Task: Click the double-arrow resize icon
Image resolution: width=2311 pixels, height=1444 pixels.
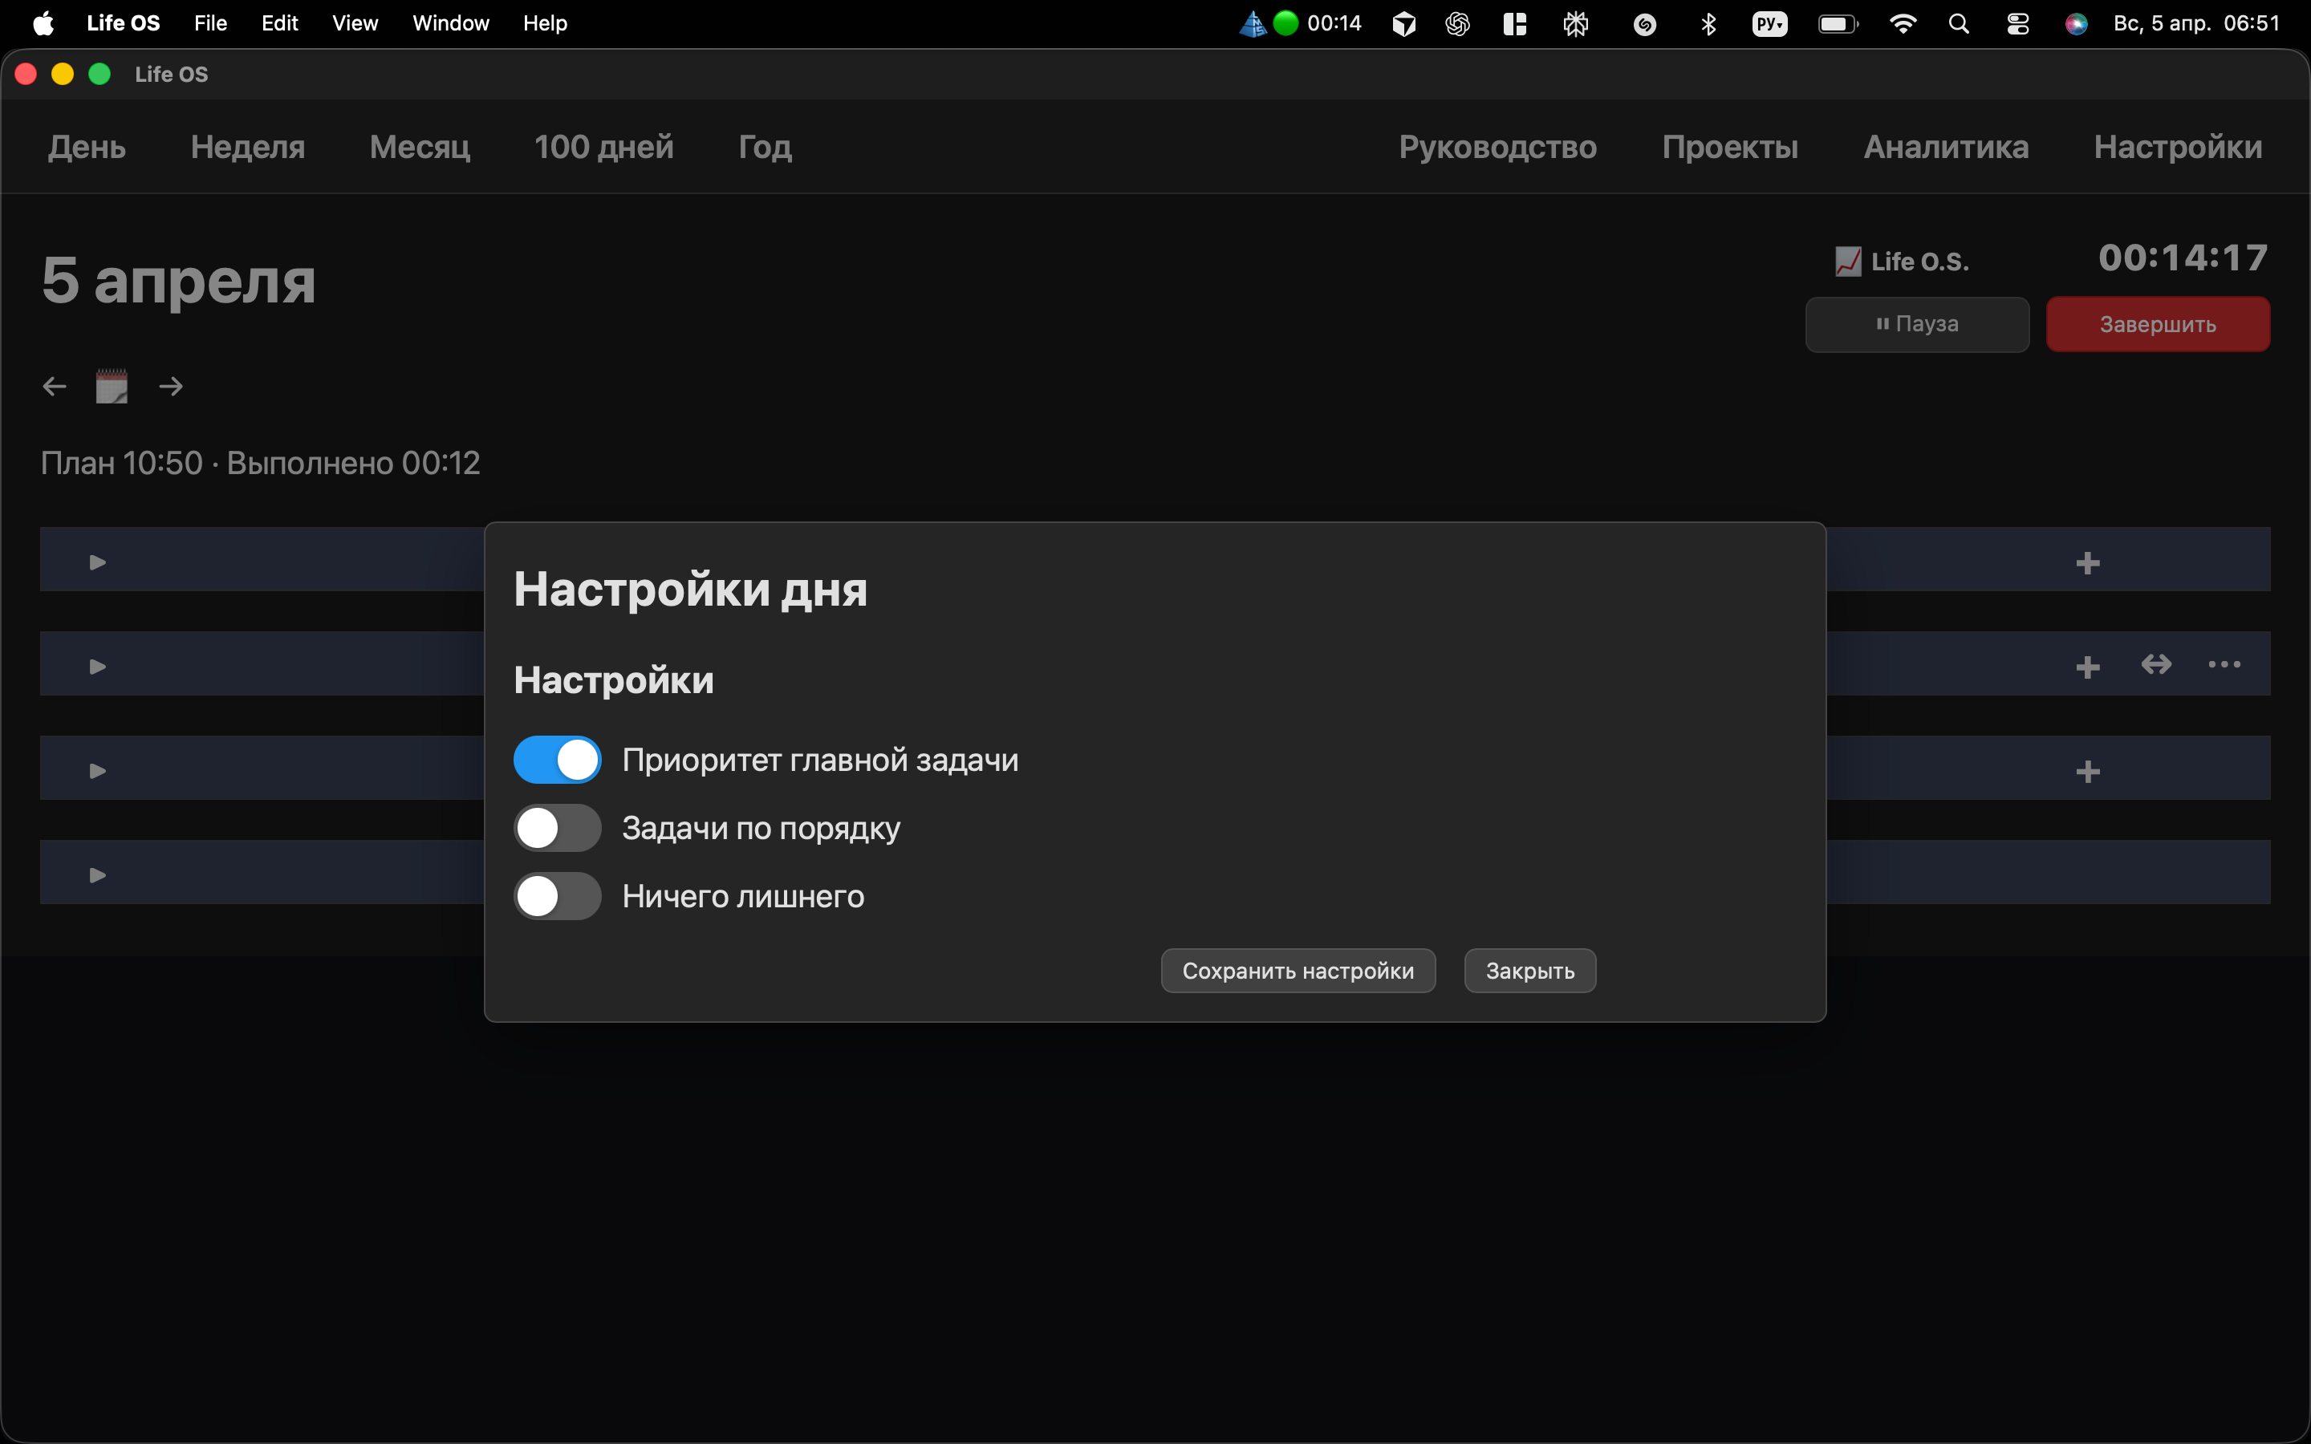Action: (x=2156, y=665)
